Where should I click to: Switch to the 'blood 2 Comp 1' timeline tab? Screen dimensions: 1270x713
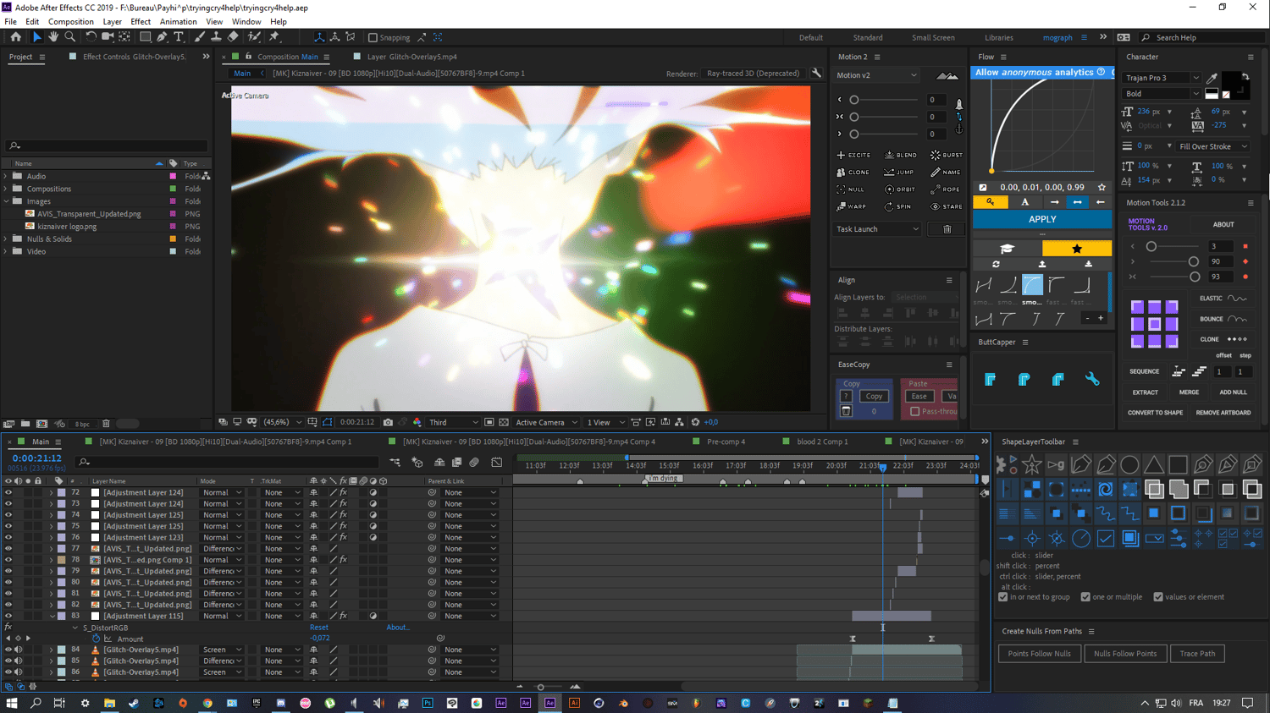click(822, 442)
